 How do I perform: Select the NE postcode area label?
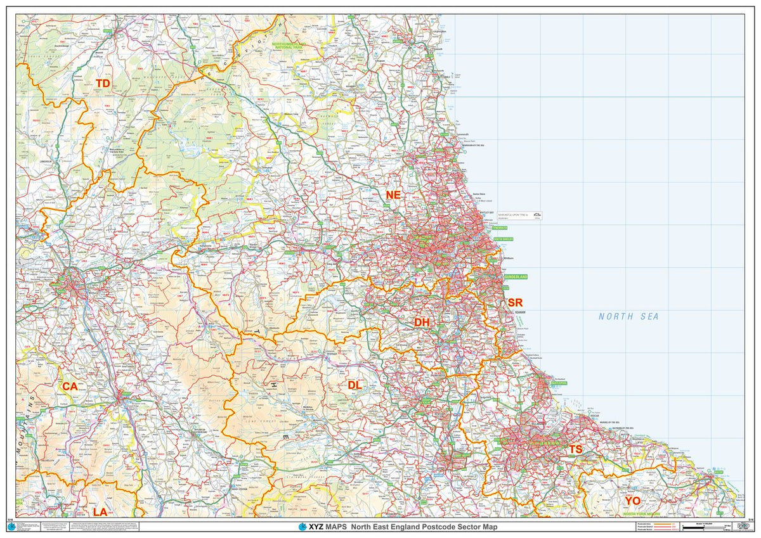pyautogui.click(x=393, y=195)
